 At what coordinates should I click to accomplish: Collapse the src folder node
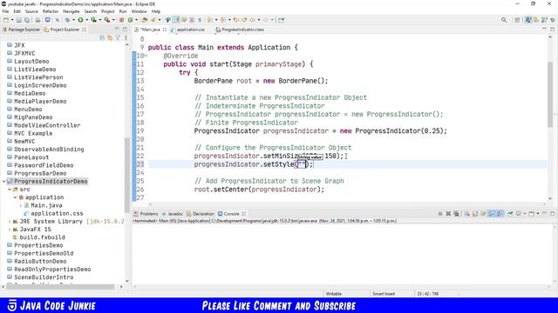coord(10,190)
